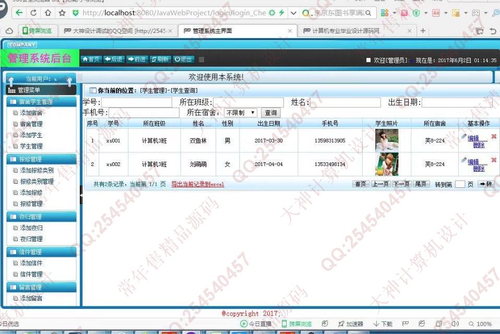Click the 退出 logout toolbar button
The image size is (500, 334).
[x=183, y=59]
